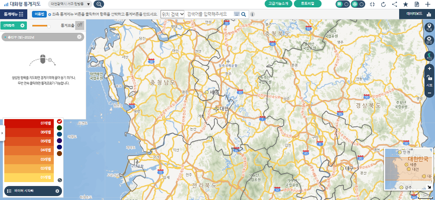Expand the collapsed left side panel arrow
Image resolution: width=435 pixels, height=200 pixels.
2,133
